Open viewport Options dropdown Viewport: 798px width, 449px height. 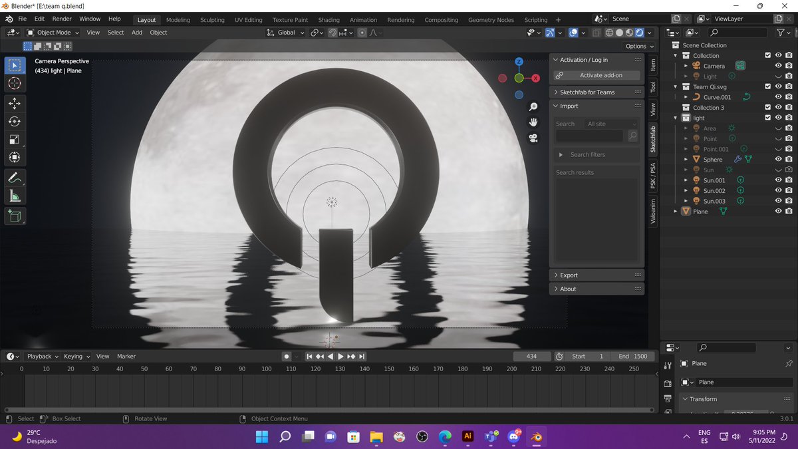(x=639, y=46)
